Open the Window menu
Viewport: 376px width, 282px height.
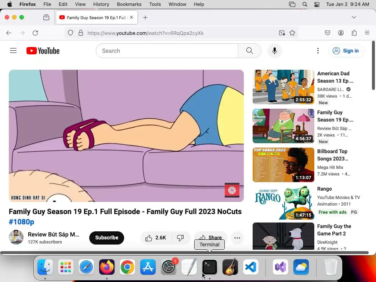coord(177,4)
